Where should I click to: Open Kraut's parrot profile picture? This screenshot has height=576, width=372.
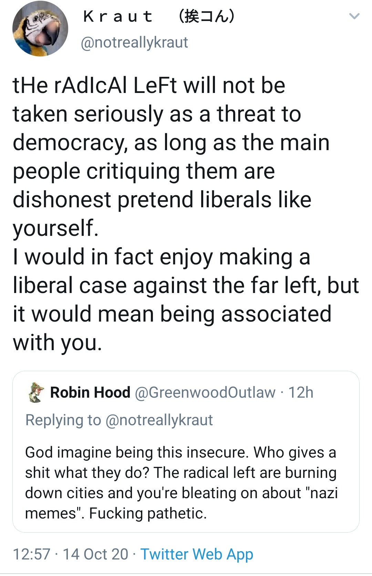click(x=40, y=29)
